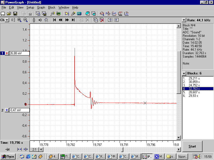The width and height of the screenshot is (214, 160).
Task: Click the horizontal time scrollbar thumb
Action: click(122, 150)
